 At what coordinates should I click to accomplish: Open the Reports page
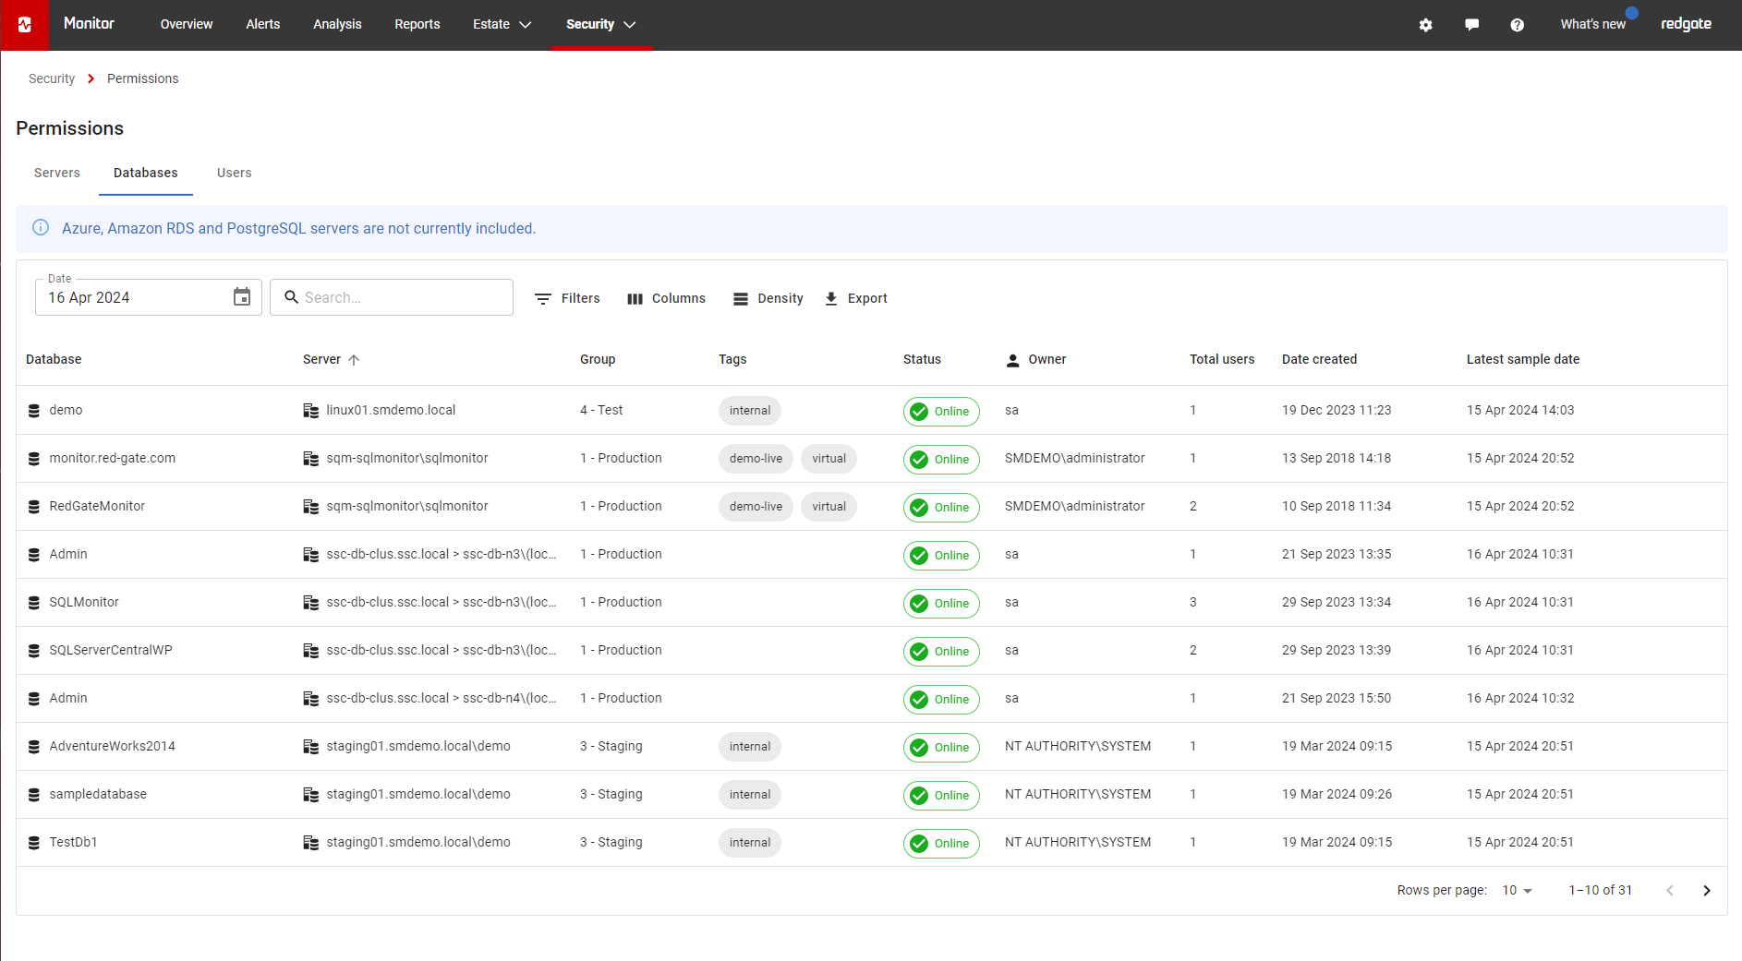[417, 25]
